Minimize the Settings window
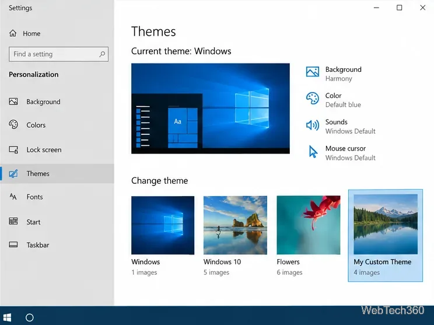 (376, 8)
